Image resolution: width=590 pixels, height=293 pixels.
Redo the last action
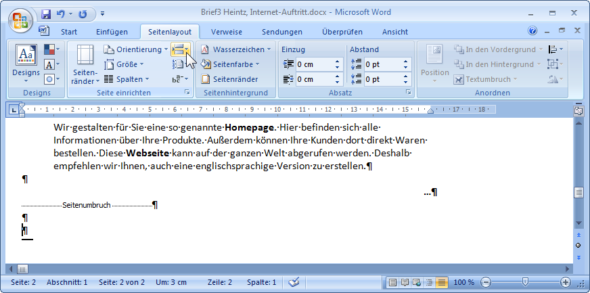pyautogui.click(x=83, y=14)
